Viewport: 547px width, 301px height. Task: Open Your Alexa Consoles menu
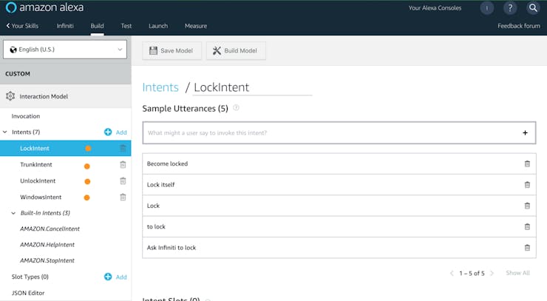point(435,7)
